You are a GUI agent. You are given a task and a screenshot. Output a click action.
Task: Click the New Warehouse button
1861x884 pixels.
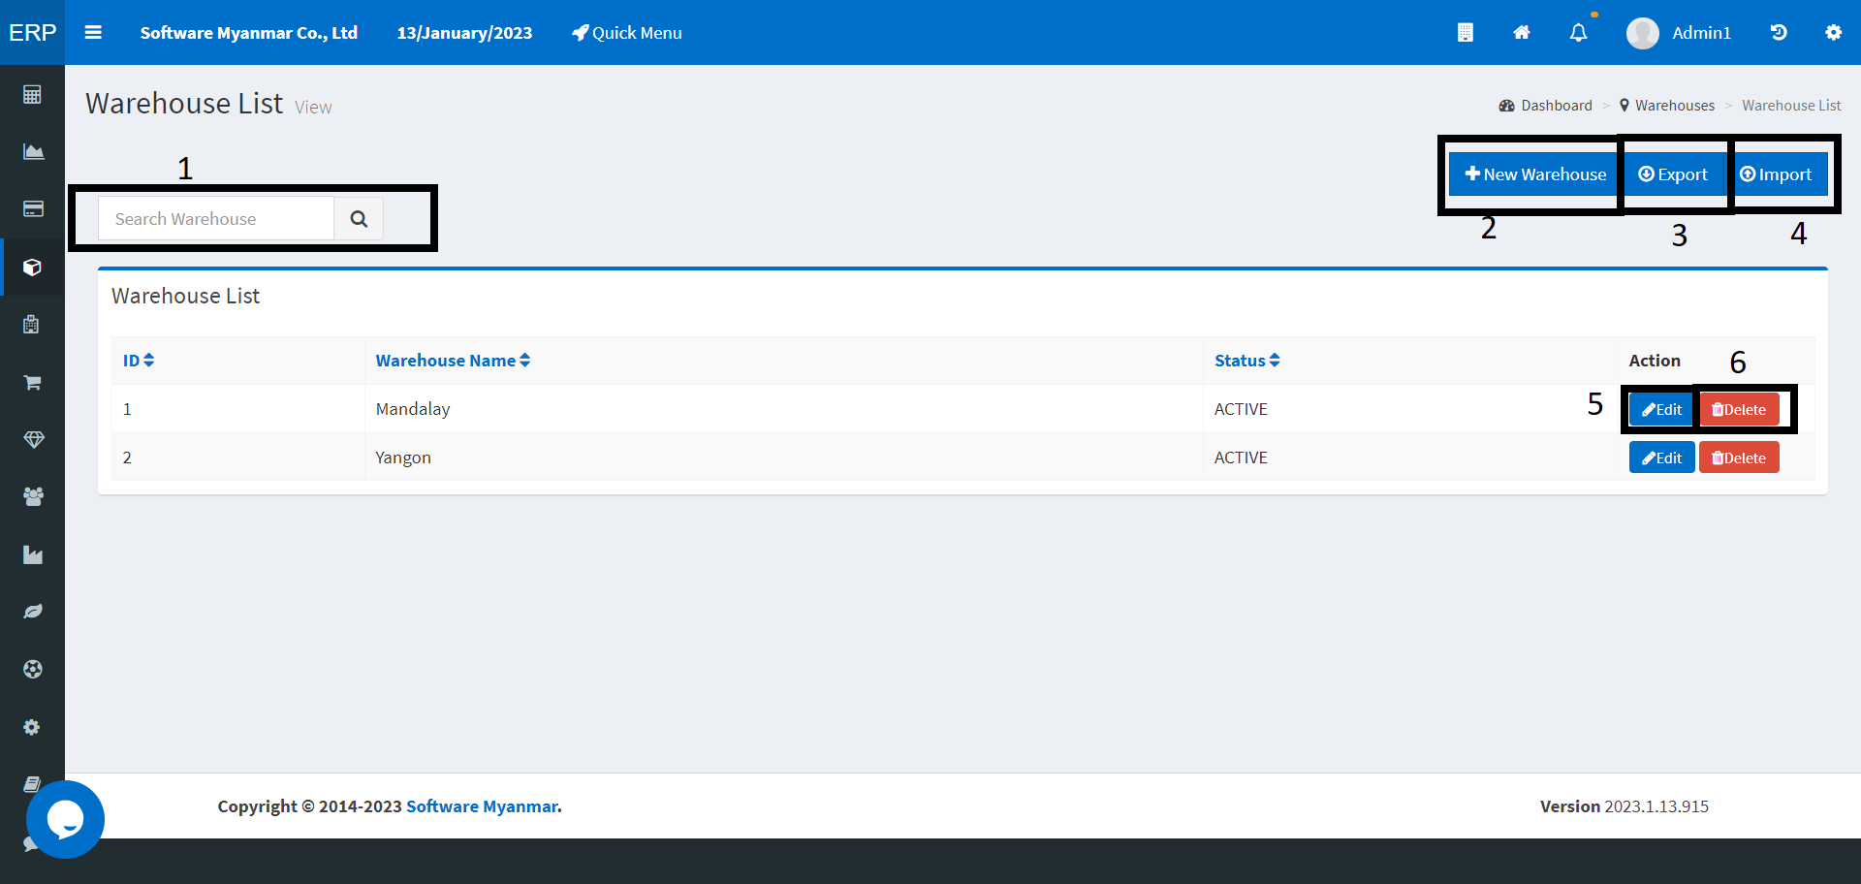pos(1534,174)
